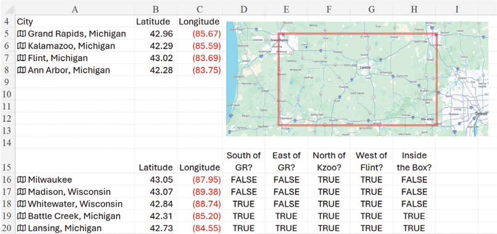The width and height of the screenshot is (497, 234).
Task: Select longitude value (84.55)
Action: 199,228
